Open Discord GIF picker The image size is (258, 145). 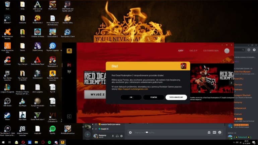[x=214, y=132]
